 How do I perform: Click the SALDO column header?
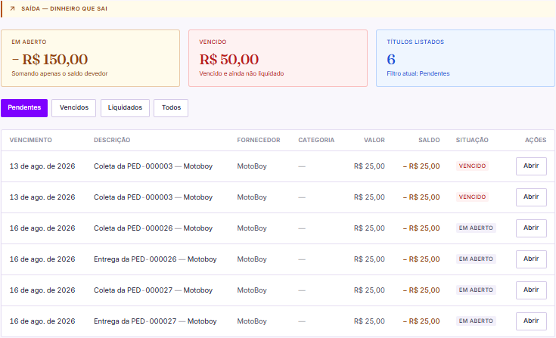pos(429,140)
